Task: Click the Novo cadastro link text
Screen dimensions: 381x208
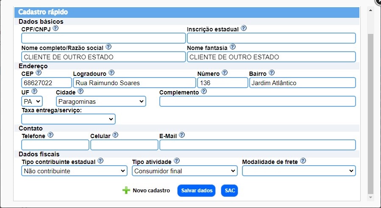Action: coord(151,191)
